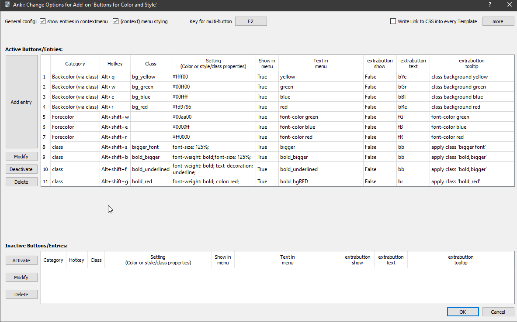The image size is (517, 322).
Task: Toggle 'show entries in contextmenu' checkbox
Action: tap(43, 21)
